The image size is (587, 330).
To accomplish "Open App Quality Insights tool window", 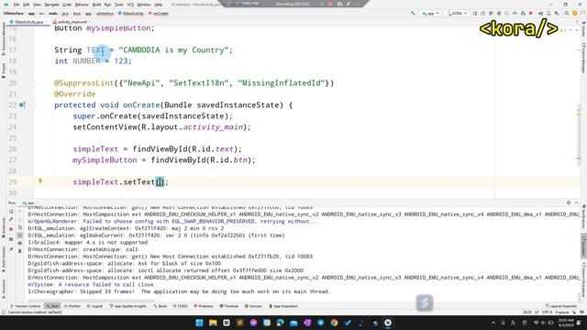I will (x=128, y=306).
